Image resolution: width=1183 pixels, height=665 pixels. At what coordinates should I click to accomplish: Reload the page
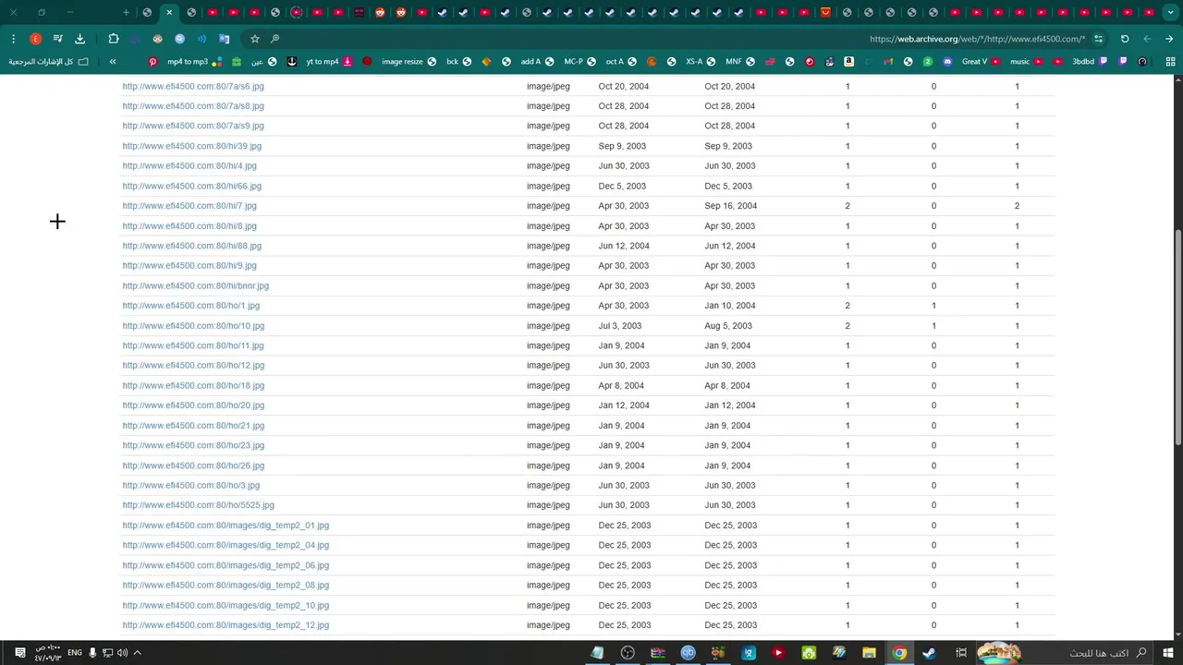(x=1125, y=39)
